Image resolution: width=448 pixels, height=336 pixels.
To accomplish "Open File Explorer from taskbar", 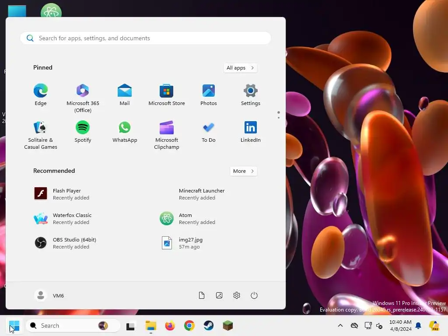I will point(150,325).
